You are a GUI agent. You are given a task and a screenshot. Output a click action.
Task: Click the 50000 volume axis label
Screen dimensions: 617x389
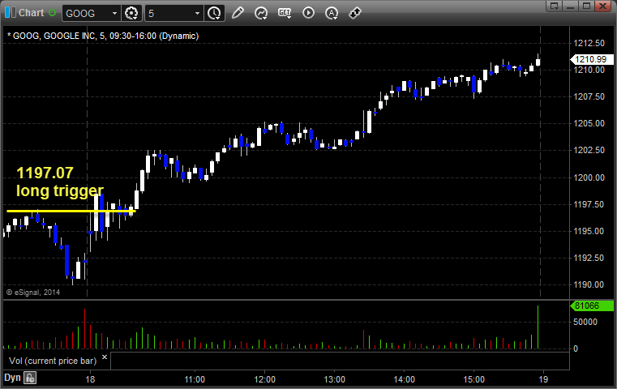click(585, 322)
